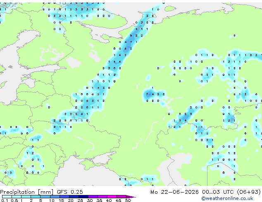Pick the 15–20 mm legend color box
The height and width of the screenshot is (202, 262).
(64, 197)
